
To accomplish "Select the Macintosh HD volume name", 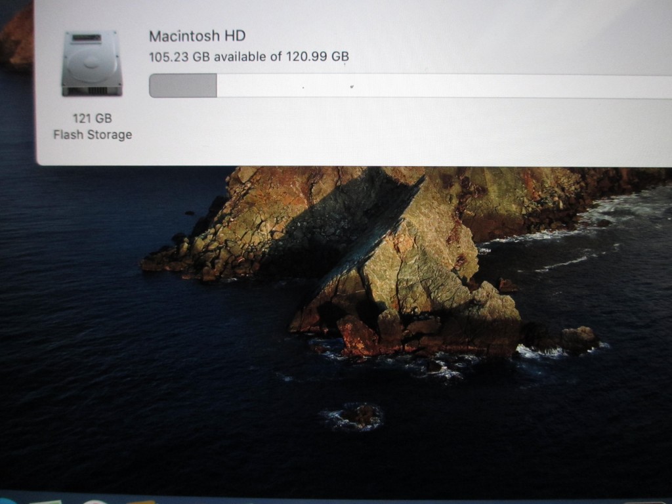I will (197, 36).
